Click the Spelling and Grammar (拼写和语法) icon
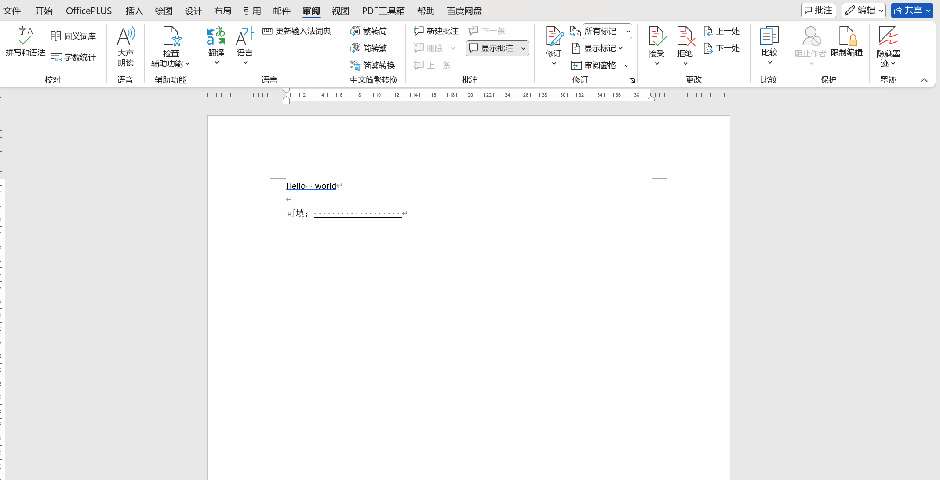Image resolution: width=940 pixels, height=480 pixels. pos(25,37)
